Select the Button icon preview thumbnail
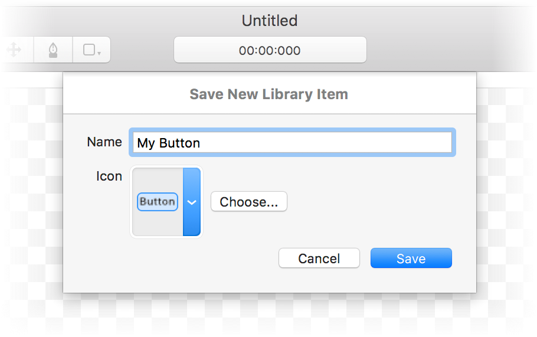This screenshot has width=537, height=337. (158, 202)
